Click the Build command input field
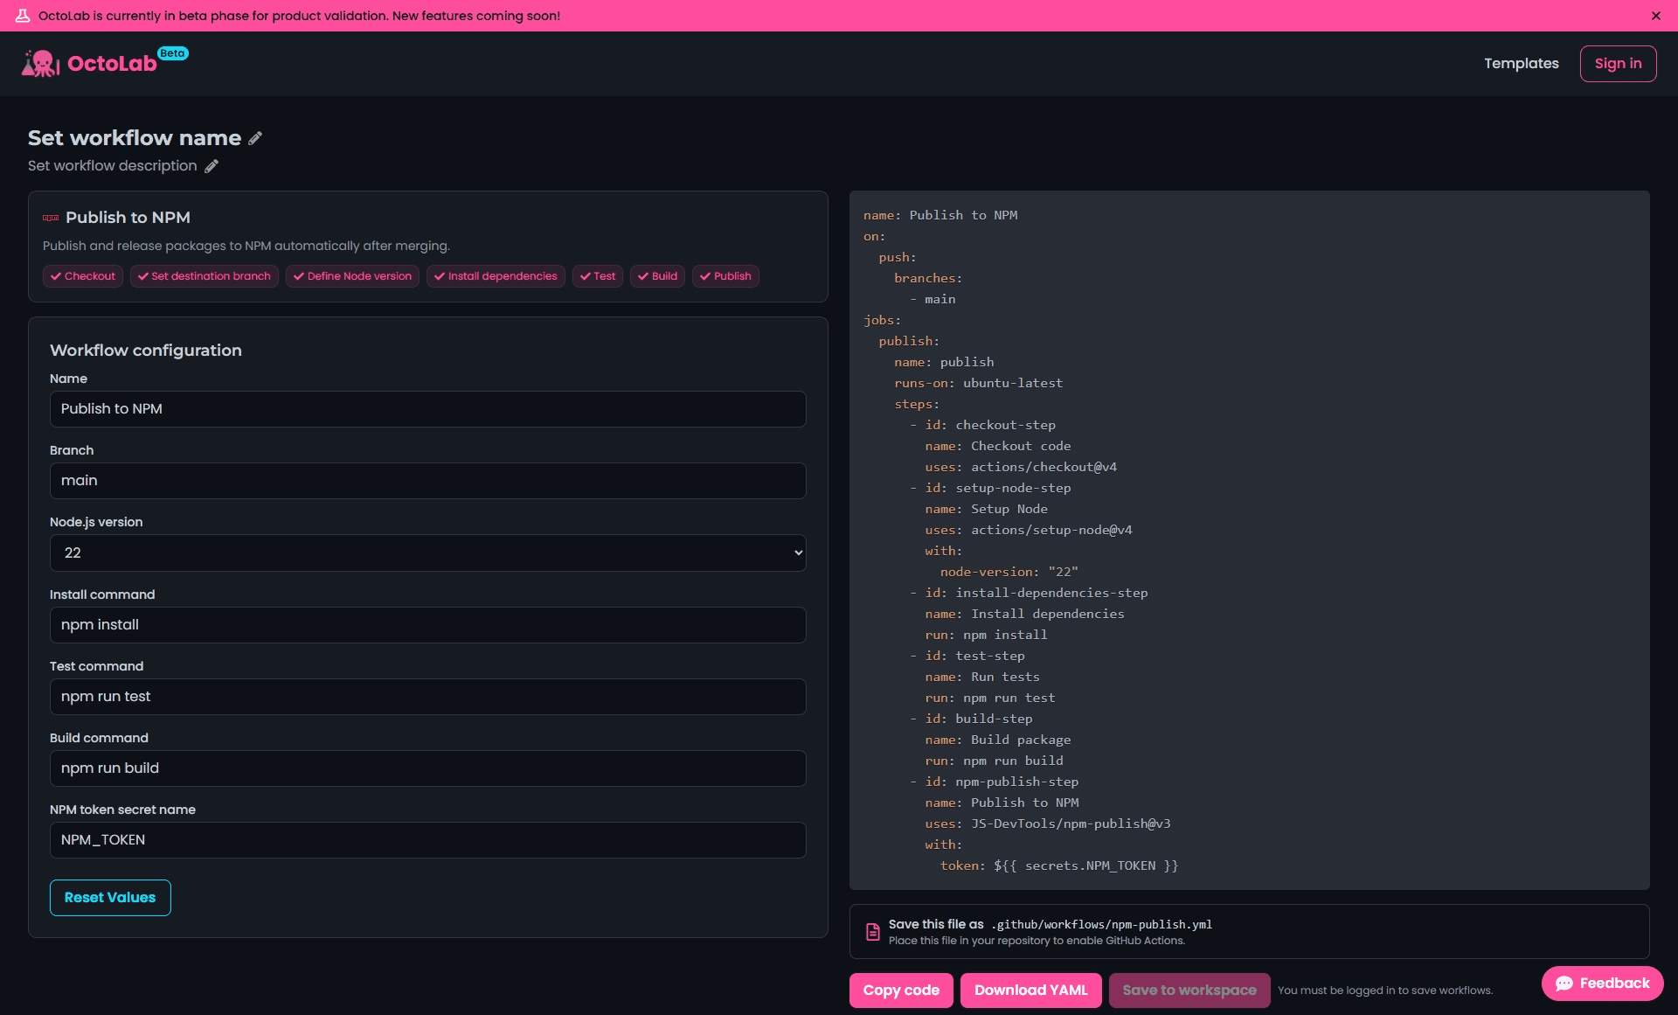This screenshot has height=1015, width=1678. click(x=428, y=768)
